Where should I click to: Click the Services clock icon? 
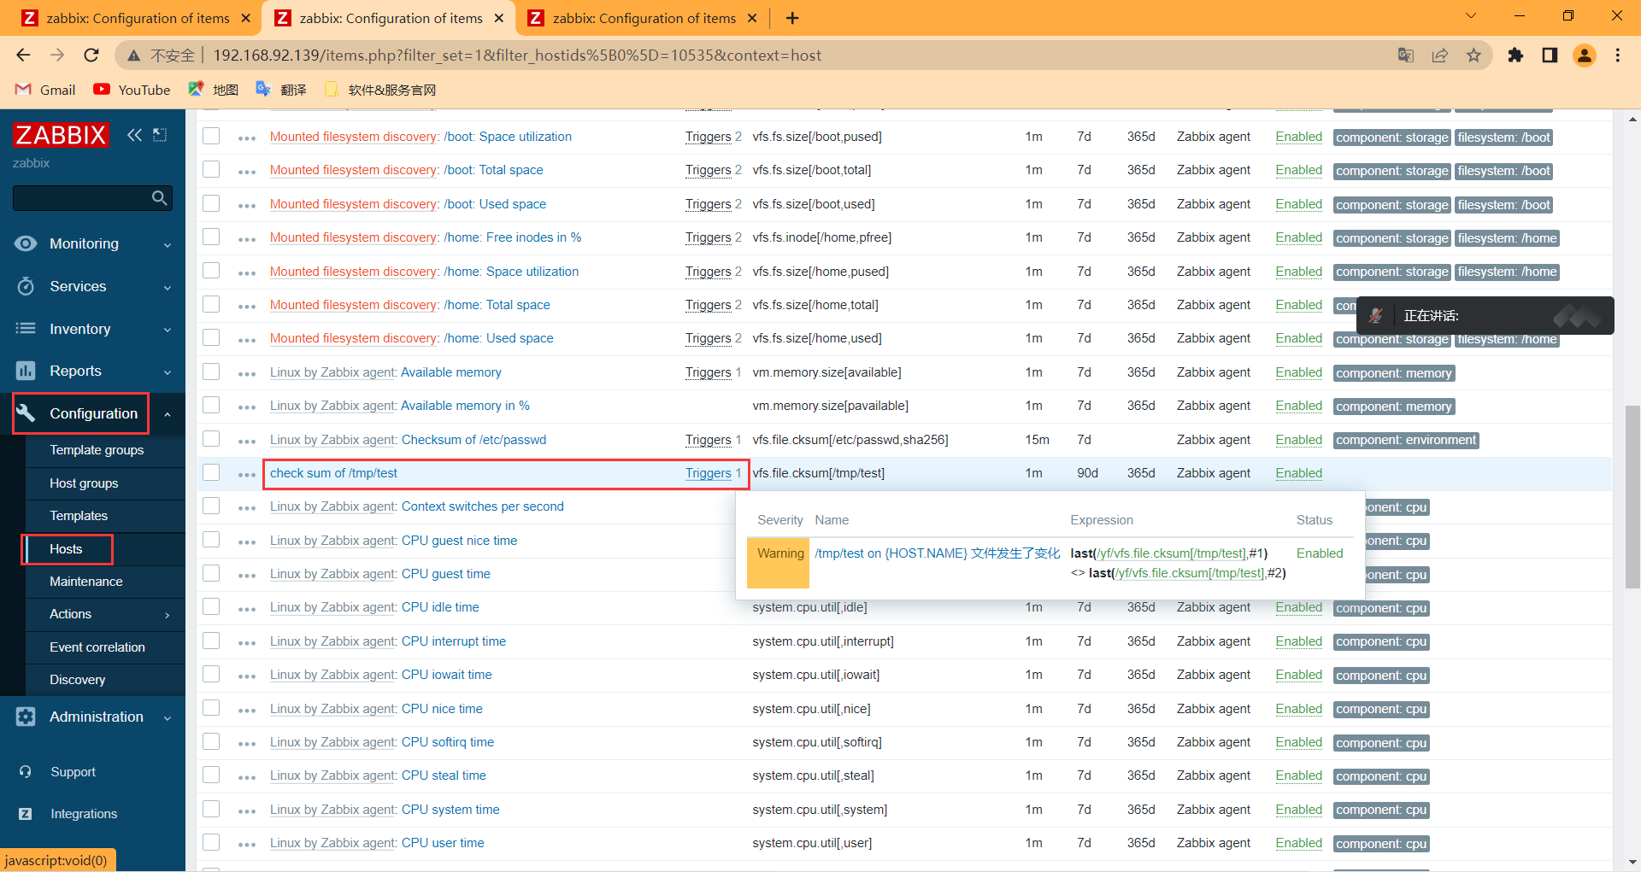[x=26, y=286]
